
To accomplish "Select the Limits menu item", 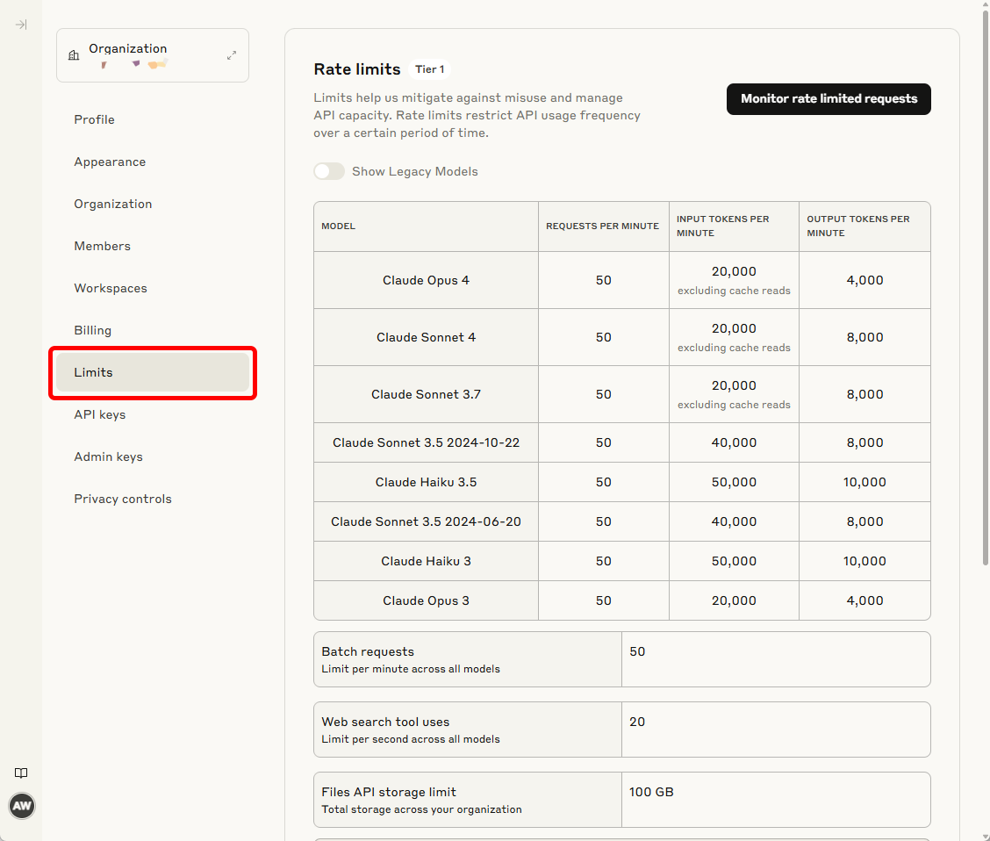I will pos(152,372).
